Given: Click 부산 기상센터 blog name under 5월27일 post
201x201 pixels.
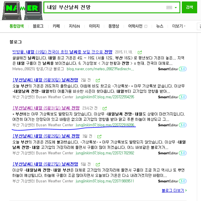Looking at the screenshot, I should click(43, 181).
